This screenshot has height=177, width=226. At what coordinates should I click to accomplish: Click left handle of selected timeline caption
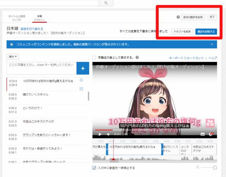(x=107, y=149)
